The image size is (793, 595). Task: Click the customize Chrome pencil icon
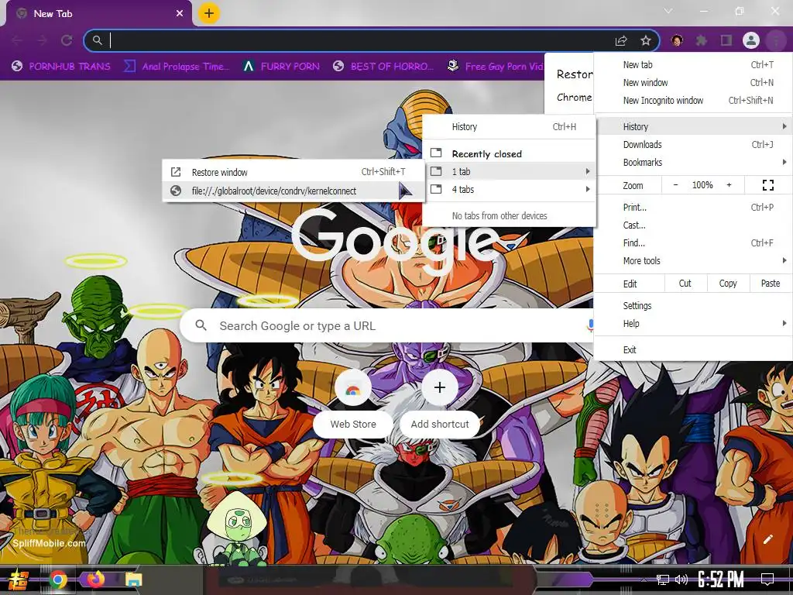pos(767,539)
